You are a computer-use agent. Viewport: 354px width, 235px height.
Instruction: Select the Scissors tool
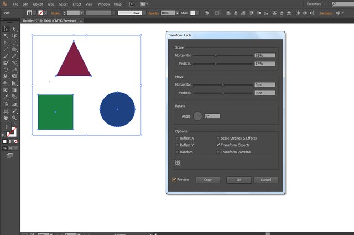pyautogui.click(x=14, y=63)
